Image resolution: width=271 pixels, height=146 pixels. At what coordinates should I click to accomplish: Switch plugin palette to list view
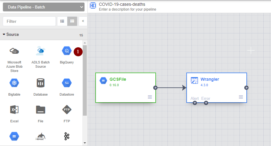click(62, 21)
